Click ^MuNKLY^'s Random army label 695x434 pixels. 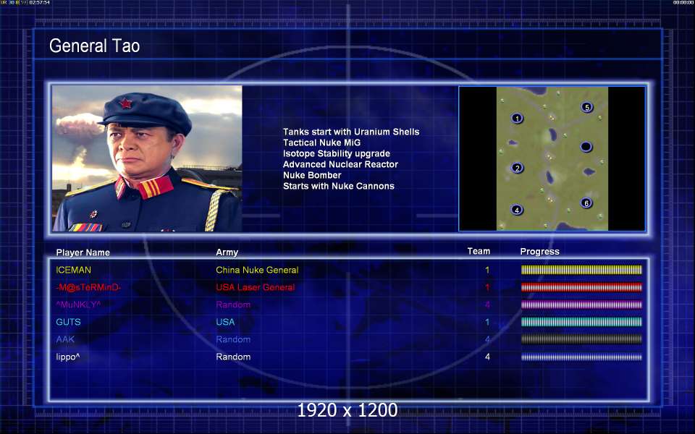(x=233, y=305)
